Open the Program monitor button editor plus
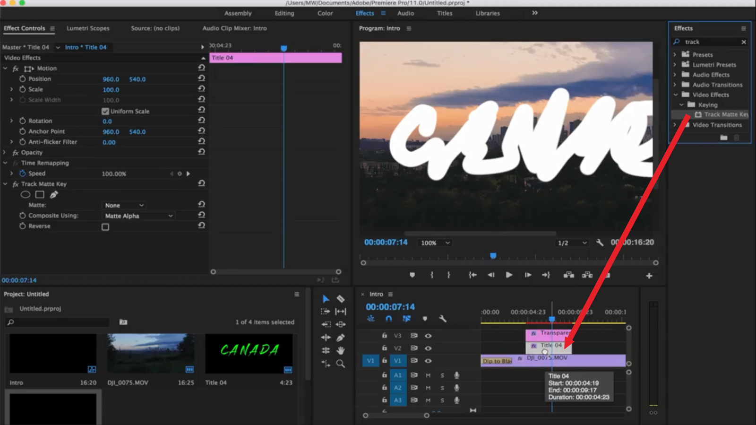Image resolution: width=756 pixels, height=425 pixels. [649, 276]
